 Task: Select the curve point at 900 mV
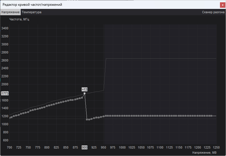(x=85, y=93)
